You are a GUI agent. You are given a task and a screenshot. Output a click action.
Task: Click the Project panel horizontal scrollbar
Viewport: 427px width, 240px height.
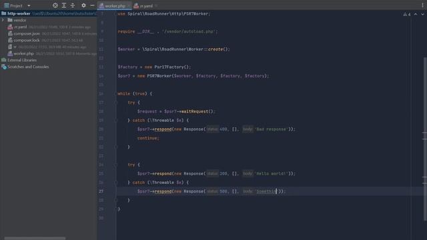tap(35, 238)
